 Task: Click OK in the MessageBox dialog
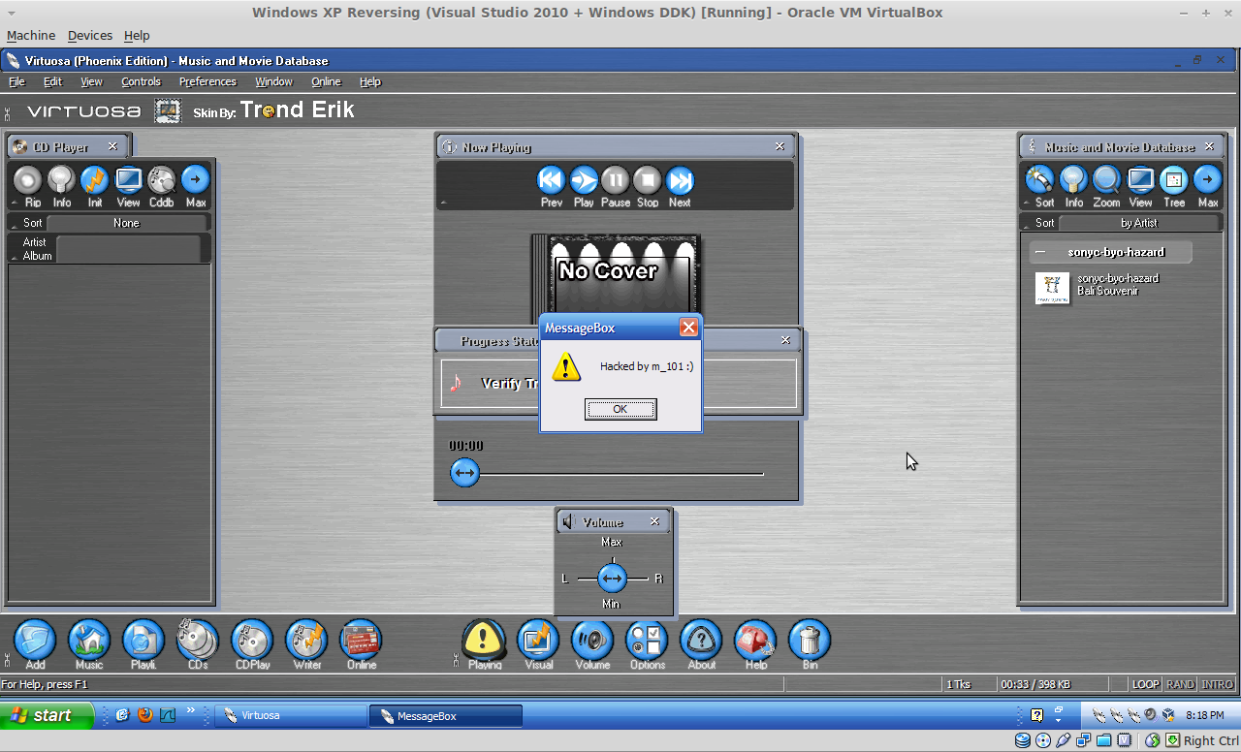[x=620, y=409]
